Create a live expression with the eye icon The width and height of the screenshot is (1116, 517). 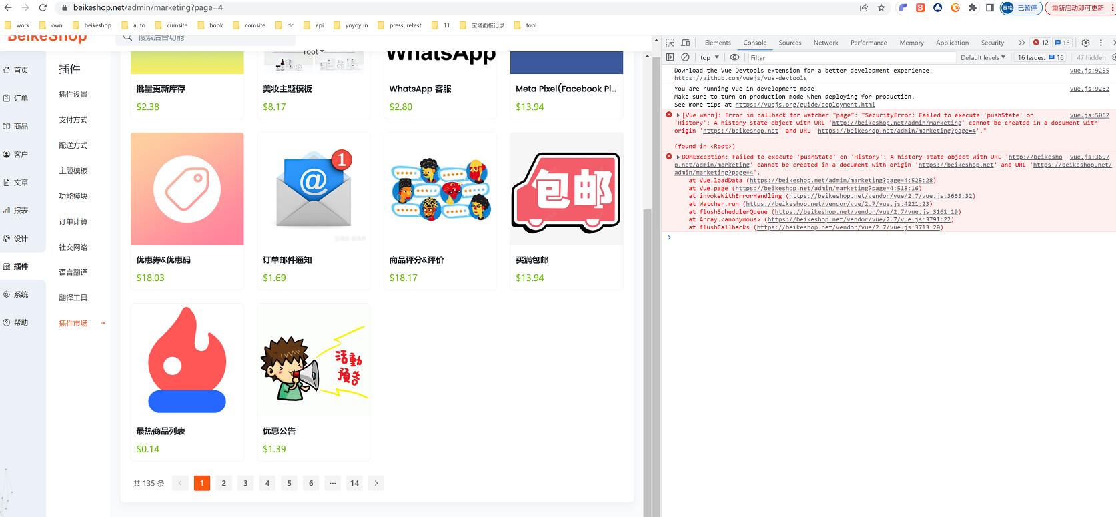(734, 57)
